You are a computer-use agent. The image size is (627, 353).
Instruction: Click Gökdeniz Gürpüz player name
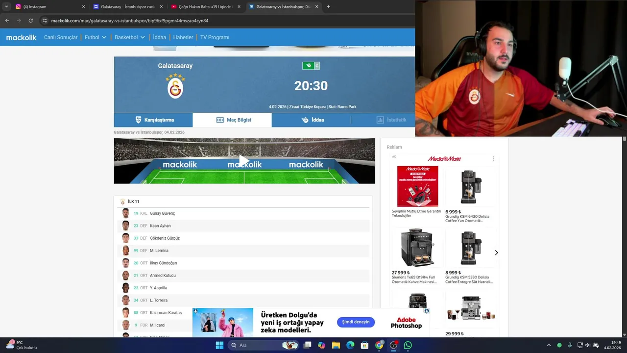coord(165,238)
